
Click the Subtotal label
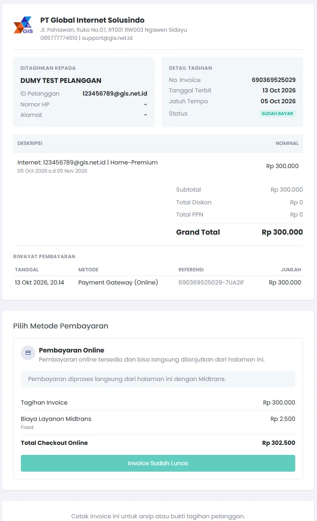click(x=188, y=190)
